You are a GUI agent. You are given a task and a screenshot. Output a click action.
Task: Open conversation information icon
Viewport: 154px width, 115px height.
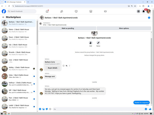coord(149,18)
